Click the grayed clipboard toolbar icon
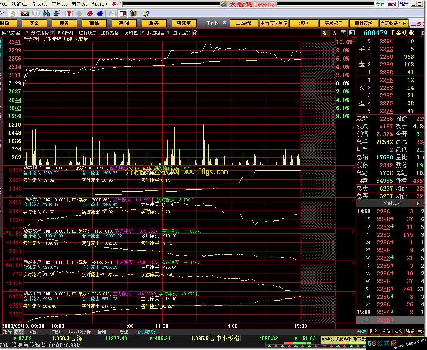The height and width of the screenshot is (350, 427). coord(112,14)
